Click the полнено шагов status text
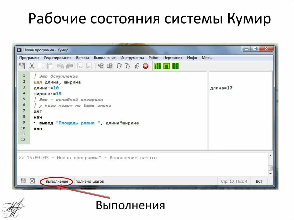 click(90, 181)
